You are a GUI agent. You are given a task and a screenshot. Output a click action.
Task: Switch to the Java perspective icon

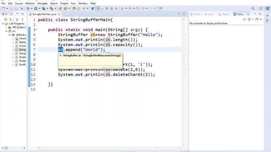click(268, 8)
